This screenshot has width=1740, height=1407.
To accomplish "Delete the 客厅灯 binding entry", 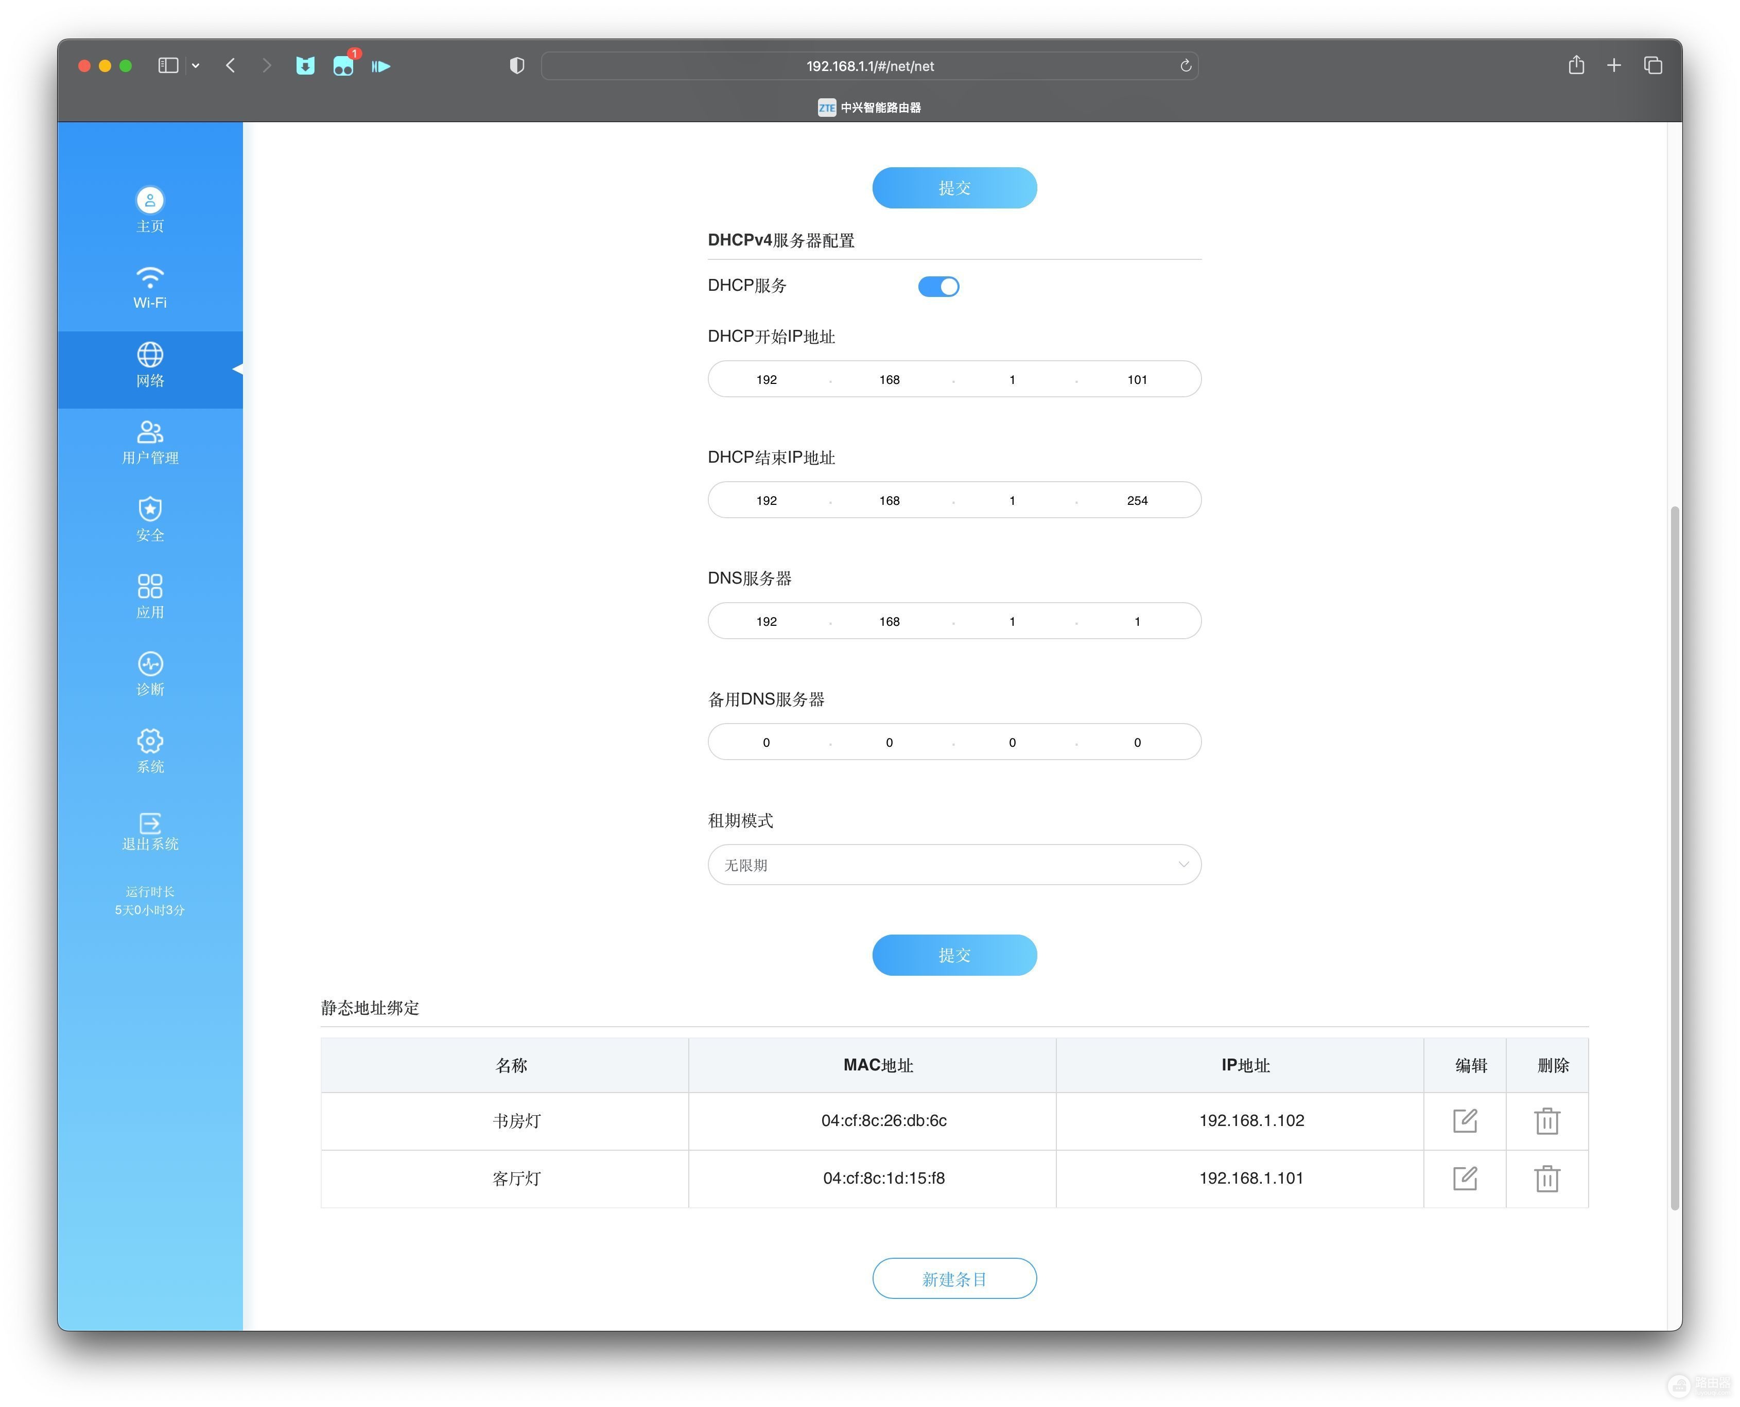I will click(x=1547, y=1179).
